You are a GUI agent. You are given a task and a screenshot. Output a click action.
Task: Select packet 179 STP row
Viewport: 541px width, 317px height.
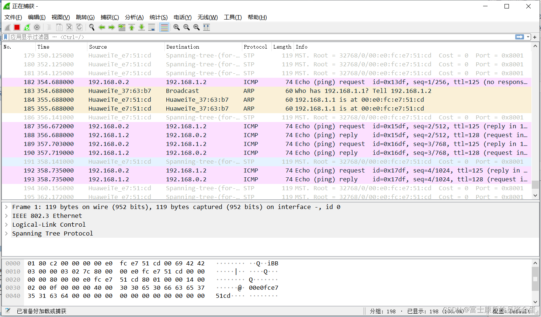pyautogui.click(x=267, y=55)
